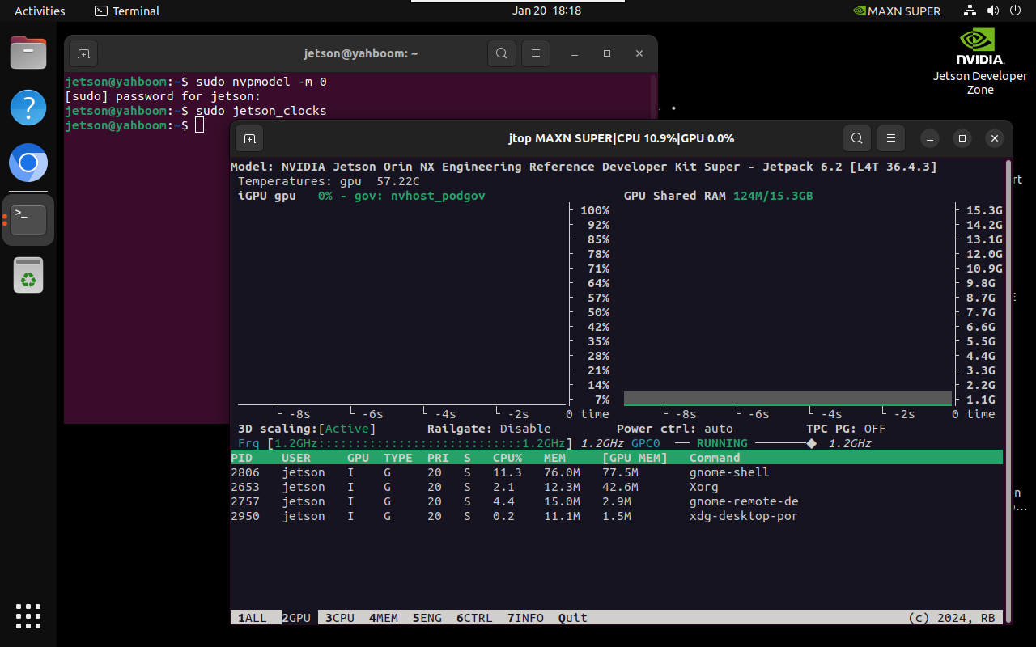This screenshot has height=647, width=1036.
Task: Search in jtop terminal window
Action: pos(857,138)
